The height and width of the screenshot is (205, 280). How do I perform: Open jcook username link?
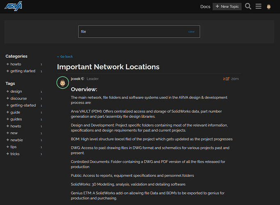(75, 79)
